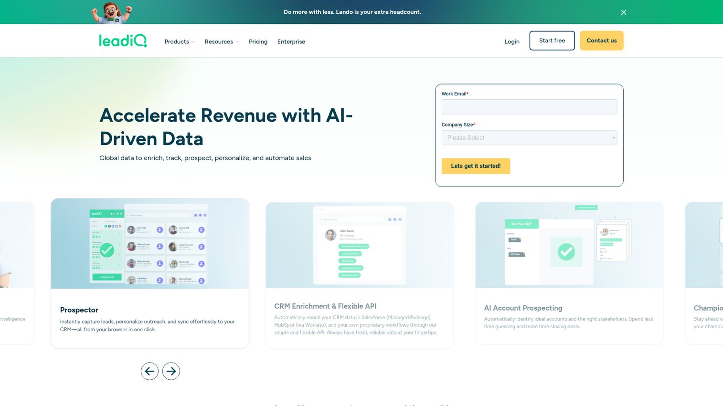Click the Contact us button
The image size is (723, 406).
602,41
